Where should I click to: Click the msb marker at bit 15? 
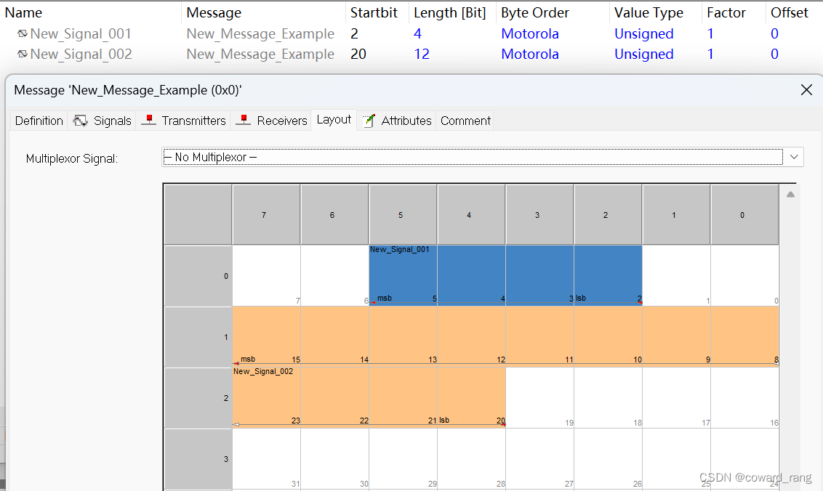pos(248,360)
